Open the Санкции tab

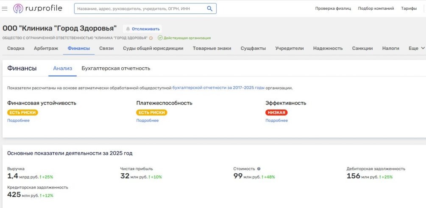coord(362,49)
